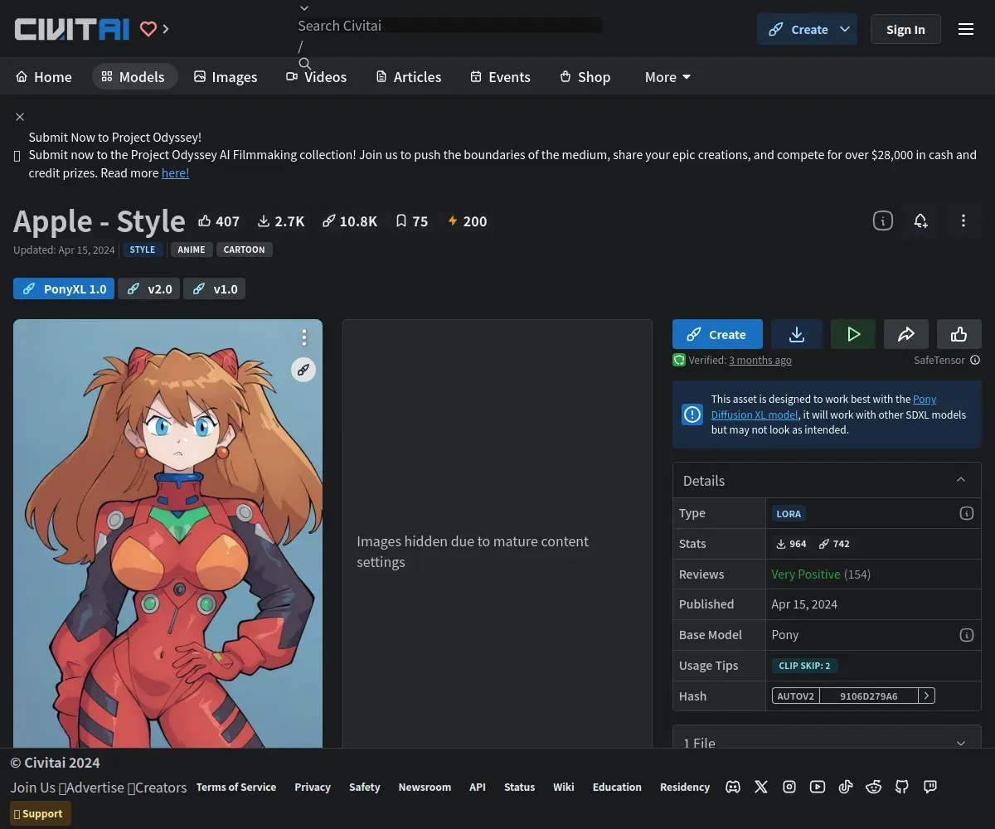Viewport: 995px width, 829px height.
Task: Download the model file
Action: (x=797, y=334)
